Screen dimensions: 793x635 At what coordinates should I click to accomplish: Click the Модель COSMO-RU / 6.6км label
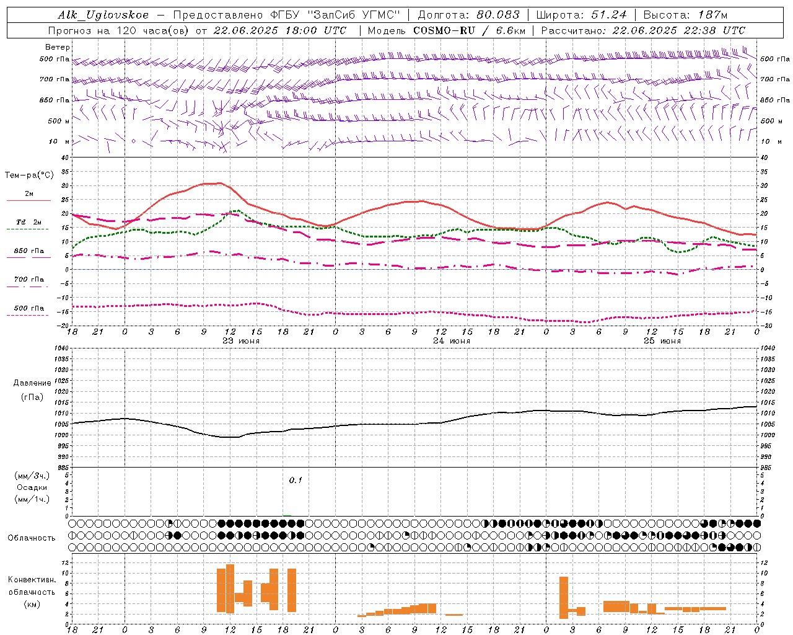point(446,30)
